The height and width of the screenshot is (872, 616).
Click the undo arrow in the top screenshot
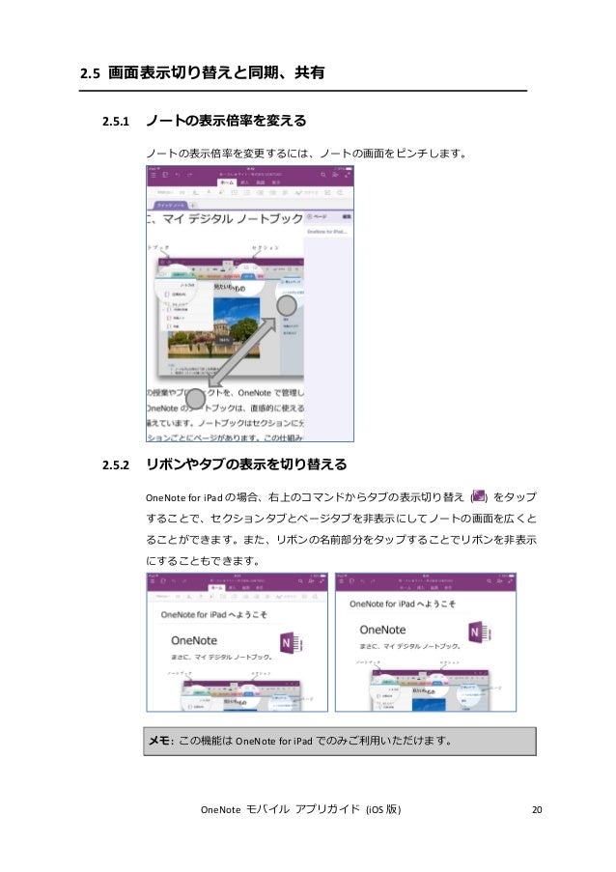(x=178, y=175)
